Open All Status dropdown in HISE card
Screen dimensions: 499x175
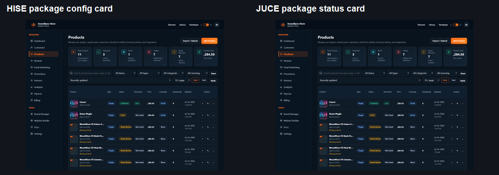(124, 73)
